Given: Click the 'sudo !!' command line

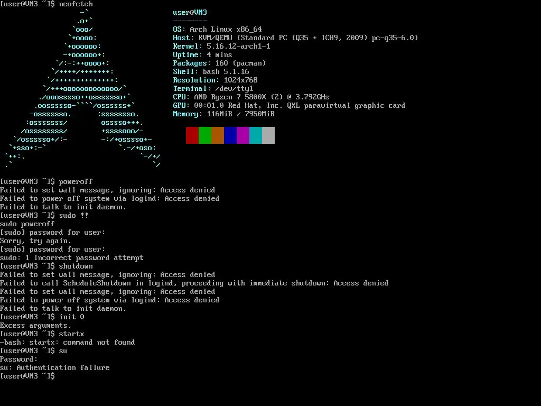Looking at the screenshot, I should [x=44, y=216].
